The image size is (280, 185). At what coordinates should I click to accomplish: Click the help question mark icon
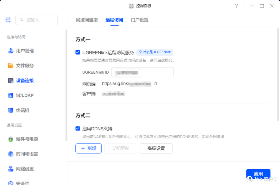tap(236, 6)
